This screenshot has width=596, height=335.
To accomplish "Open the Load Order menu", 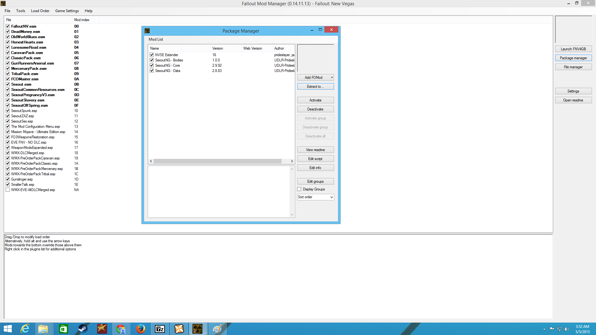I will (40, 11).
